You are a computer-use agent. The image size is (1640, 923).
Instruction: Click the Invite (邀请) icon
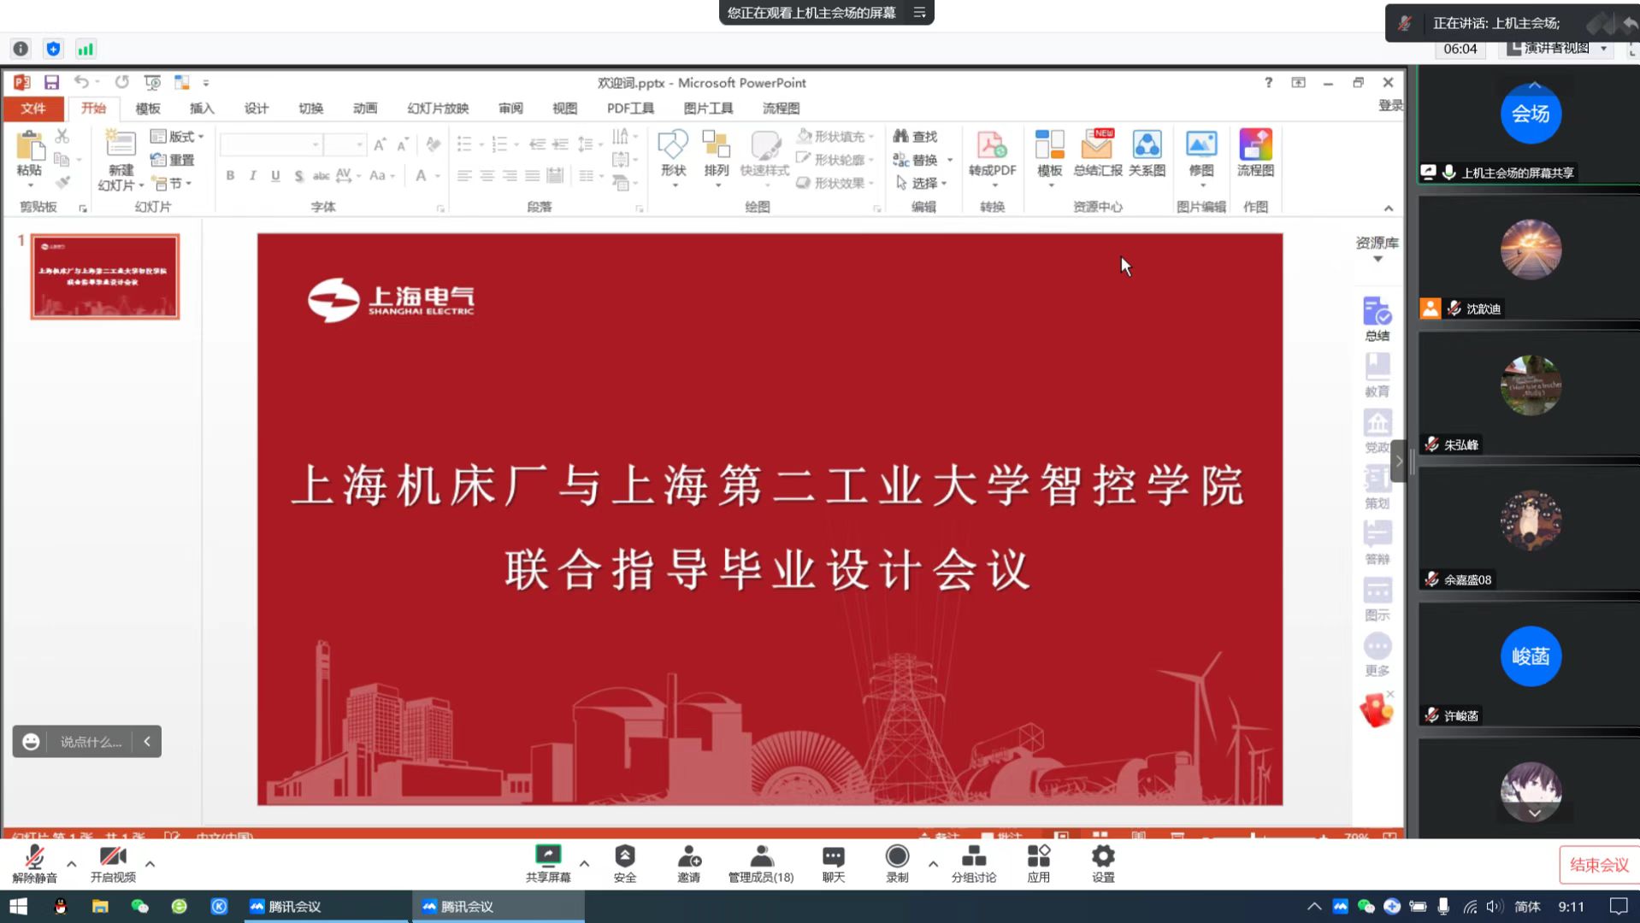(x=689, y=861)
